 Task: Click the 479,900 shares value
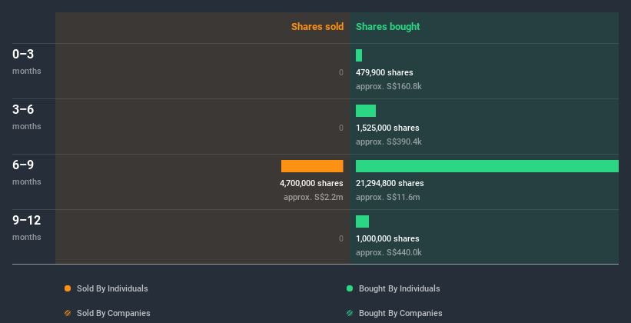[384, 72]
